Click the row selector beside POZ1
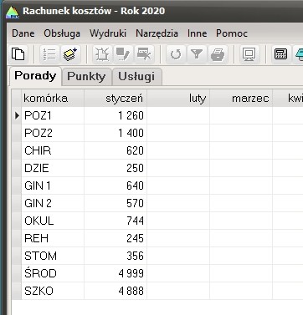 tap(17, 115)
